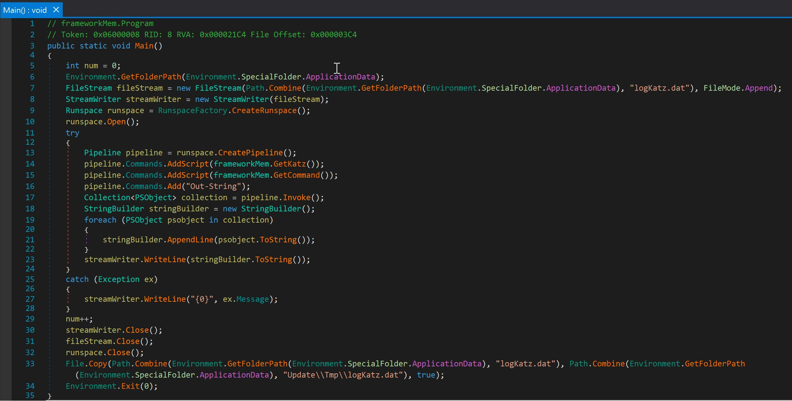This screenshot has height=401, width=792.
Task: Click WriteLine method on line 23
Action: [x=165, y=260]
